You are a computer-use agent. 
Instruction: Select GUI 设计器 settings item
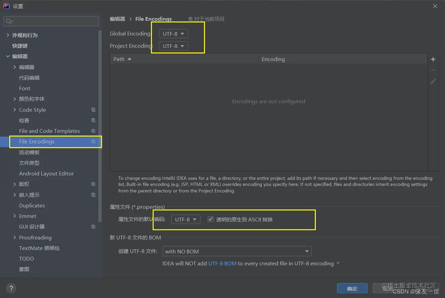[32, 226]
